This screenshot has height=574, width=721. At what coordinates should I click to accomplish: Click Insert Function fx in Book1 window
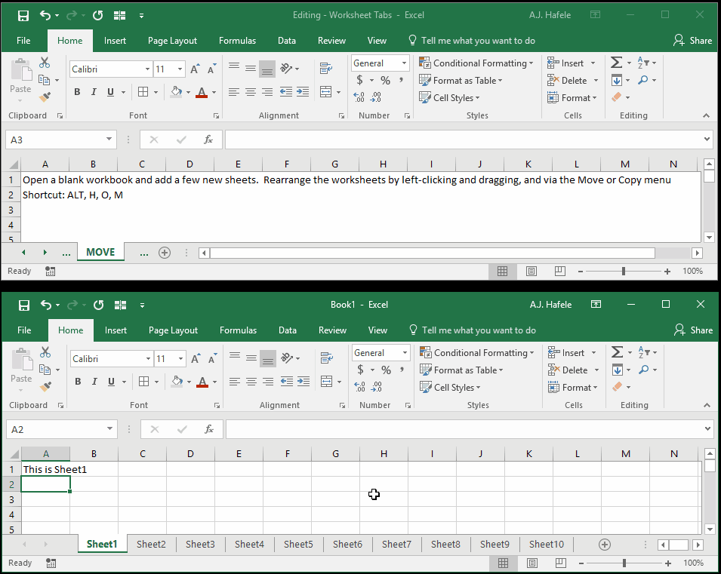[209, 429]
